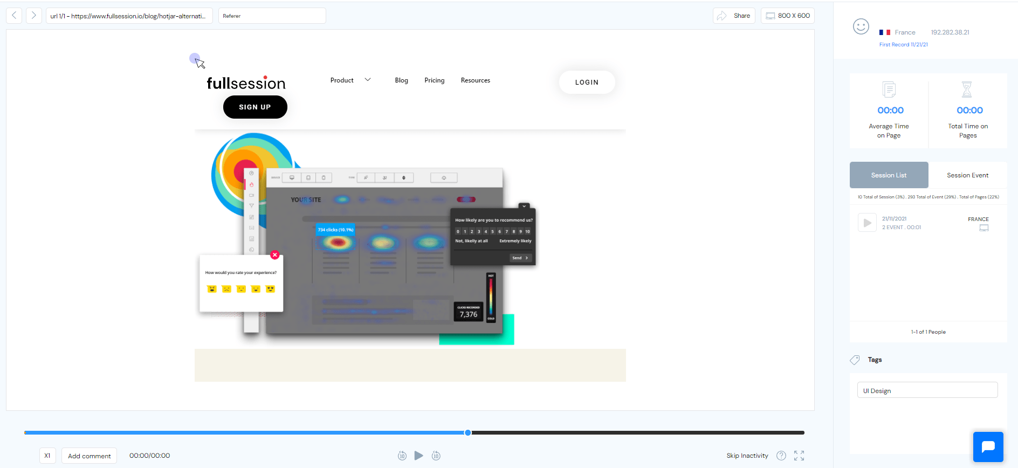Expand the Product menu chevron
This screenshot has width=1018, height=468.
pyautogui.click(x=368, y=80)
